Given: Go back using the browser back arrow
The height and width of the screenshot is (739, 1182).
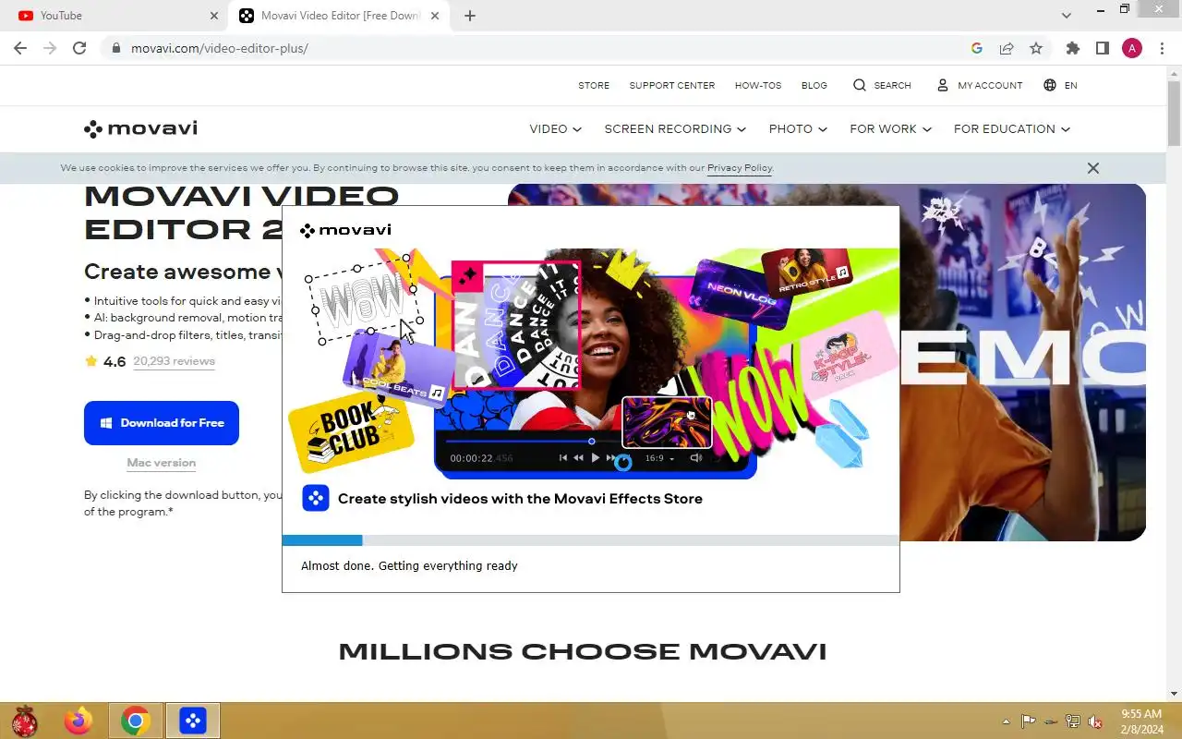Looking at the screenshot, I should [x=20, y=48].
